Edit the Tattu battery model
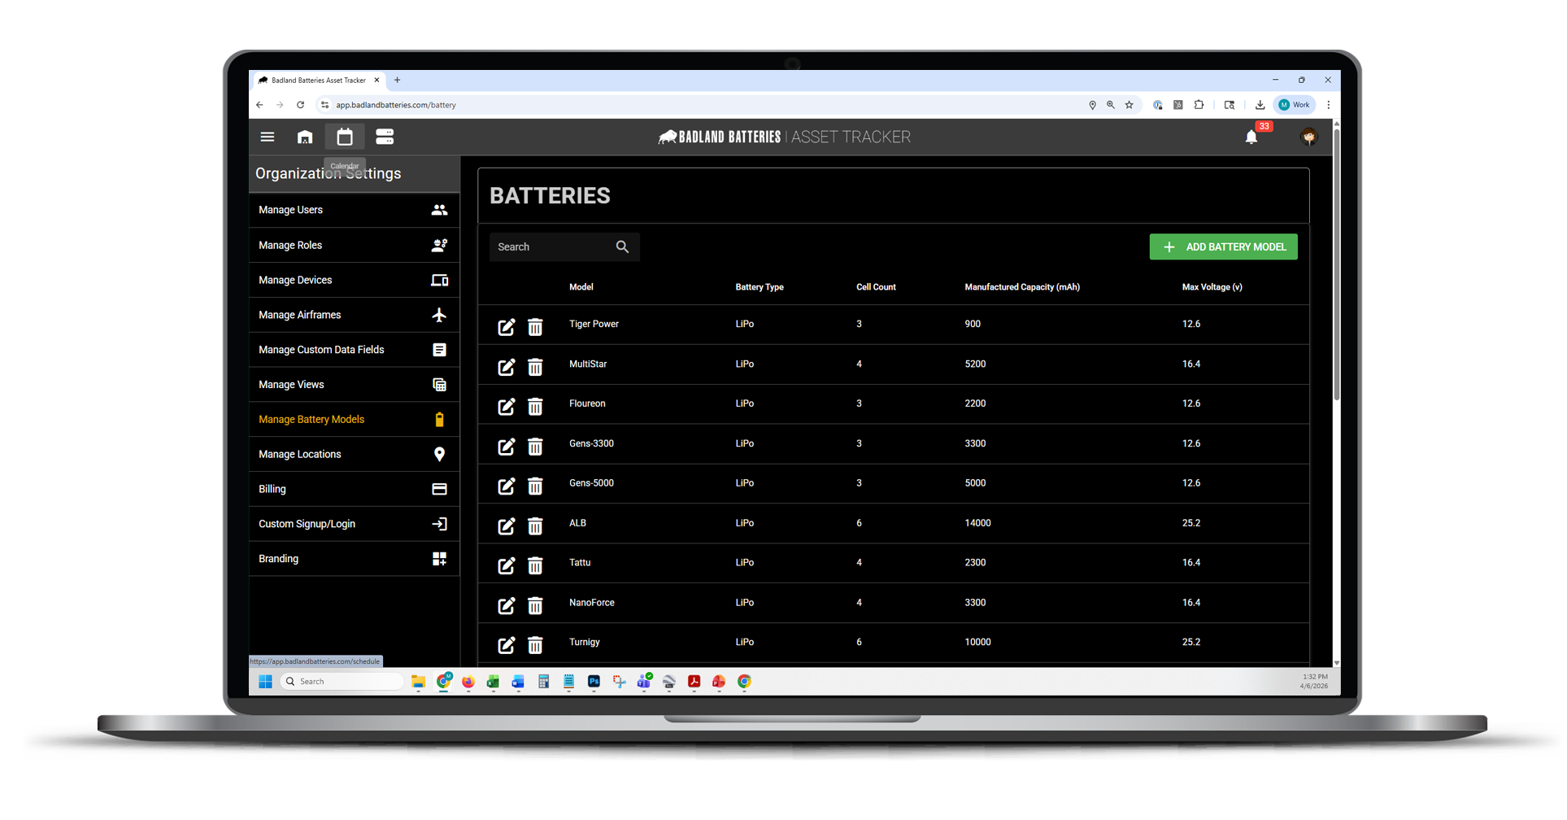This screenshot has width=1567, height=820. [506, 565]
